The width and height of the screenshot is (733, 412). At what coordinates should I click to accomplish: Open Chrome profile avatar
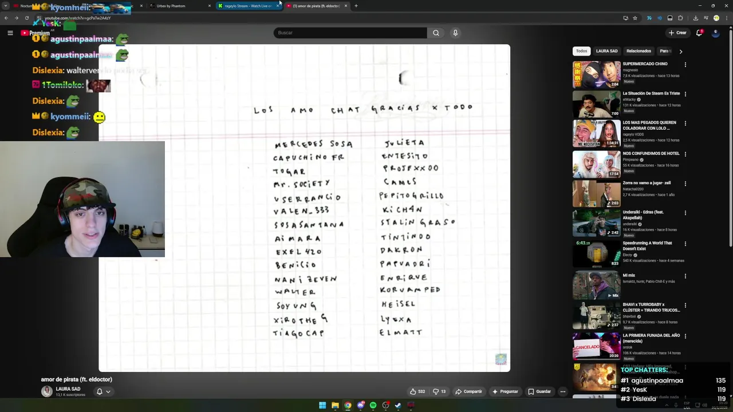716,18
